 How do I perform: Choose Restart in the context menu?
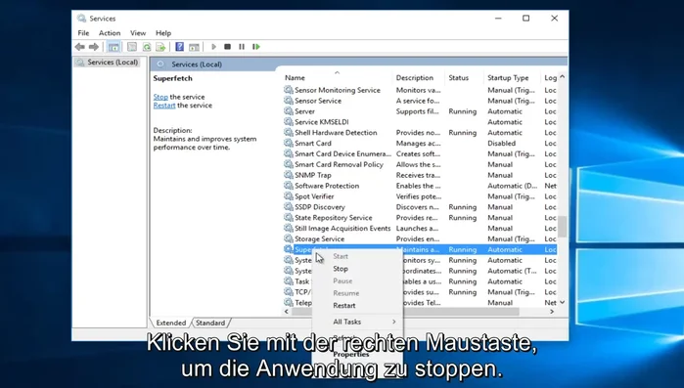pos(358,305)
